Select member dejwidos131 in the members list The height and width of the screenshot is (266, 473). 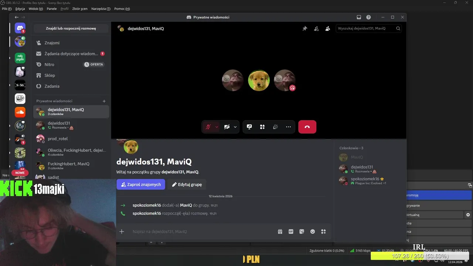point(370,169)
